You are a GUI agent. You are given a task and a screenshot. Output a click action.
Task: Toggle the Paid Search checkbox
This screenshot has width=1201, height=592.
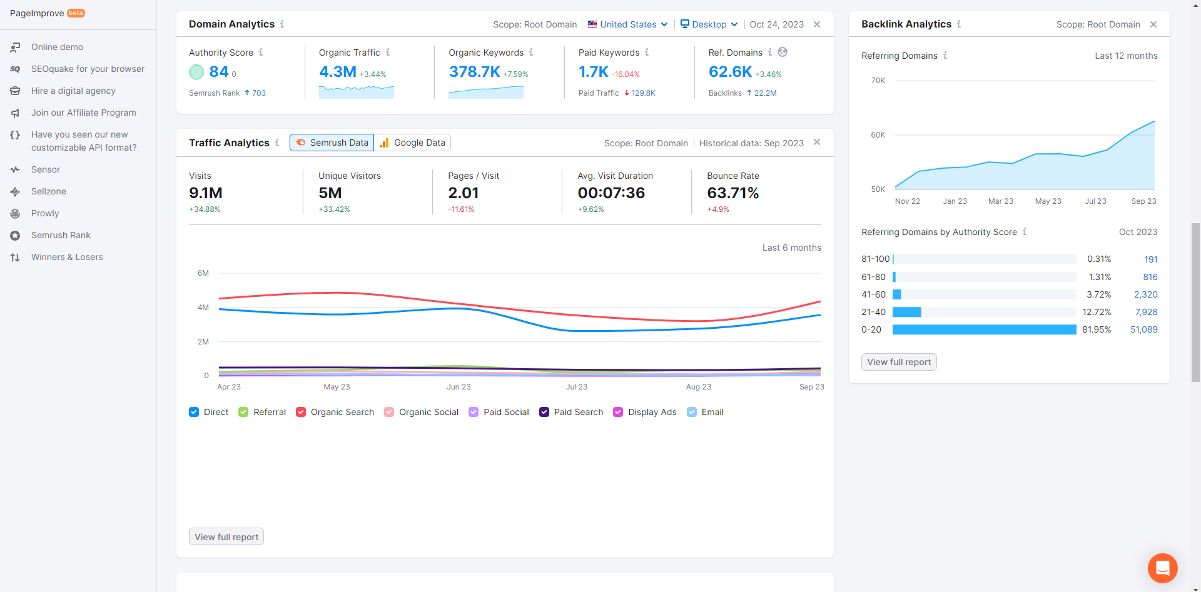(x=544, y=412)
